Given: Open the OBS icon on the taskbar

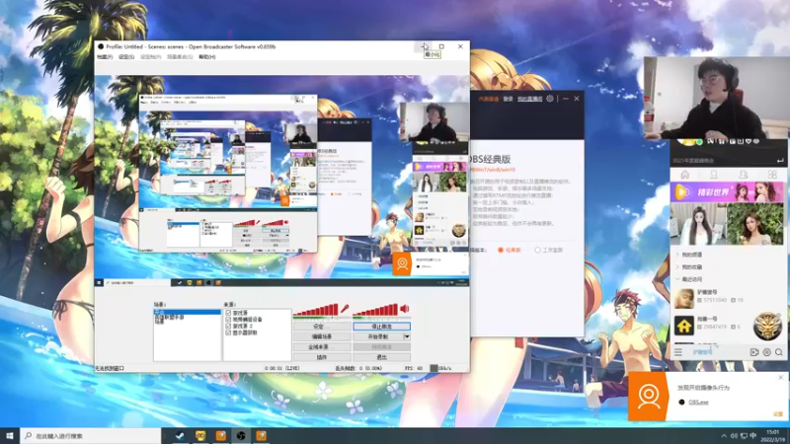Looking at the screenshot, I should (241, 435).
